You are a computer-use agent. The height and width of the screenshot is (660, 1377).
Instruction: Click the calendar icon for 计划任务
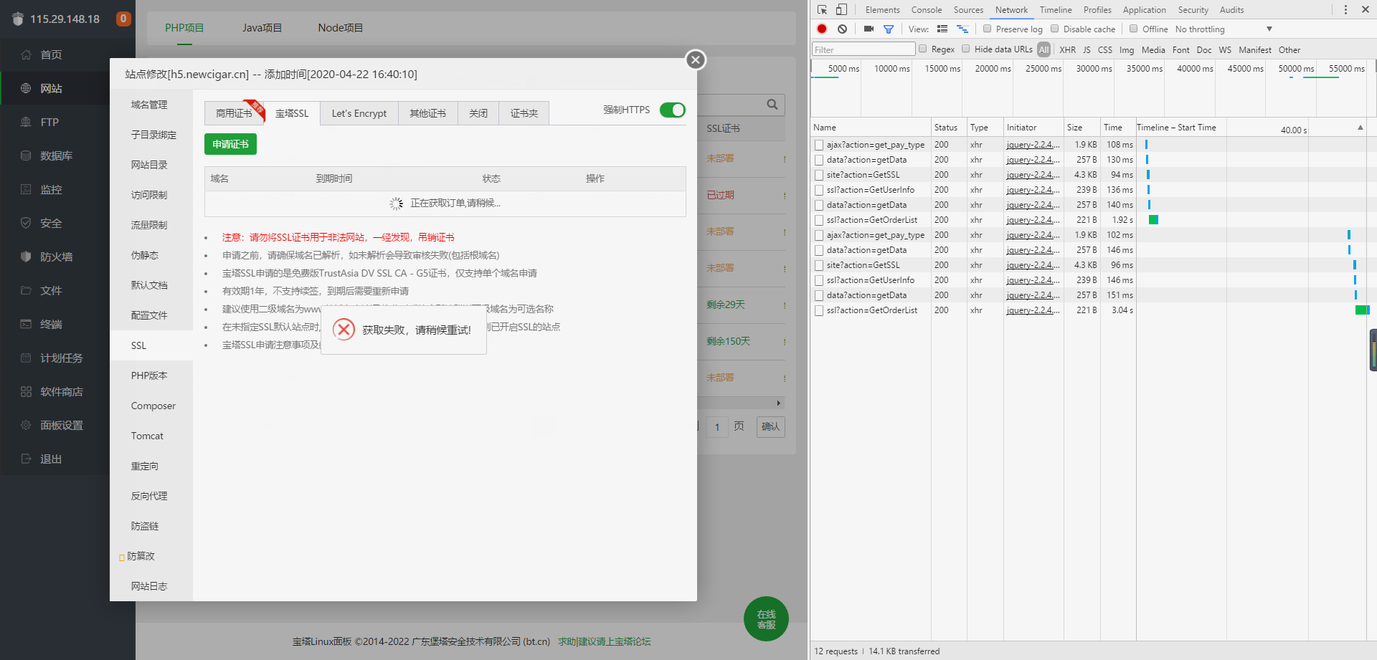pos(26,358)
